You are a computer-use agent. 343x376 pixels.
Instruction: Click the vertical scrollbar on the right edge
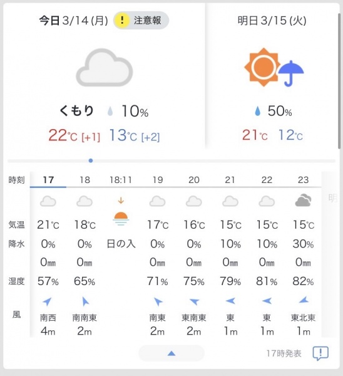coord(339,81)
